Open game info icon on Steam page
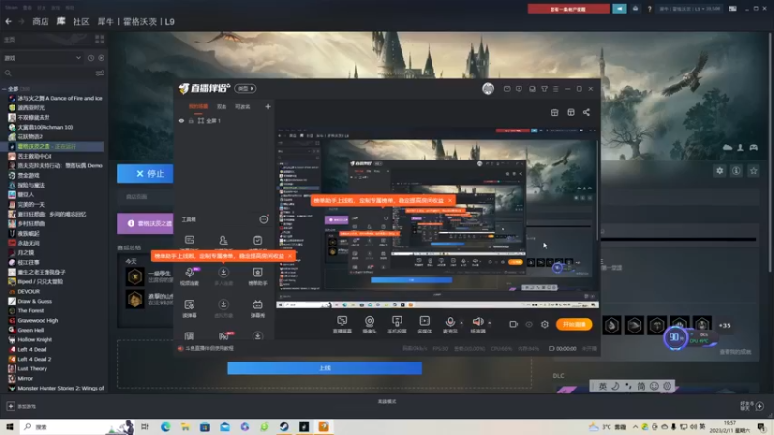 736,171
